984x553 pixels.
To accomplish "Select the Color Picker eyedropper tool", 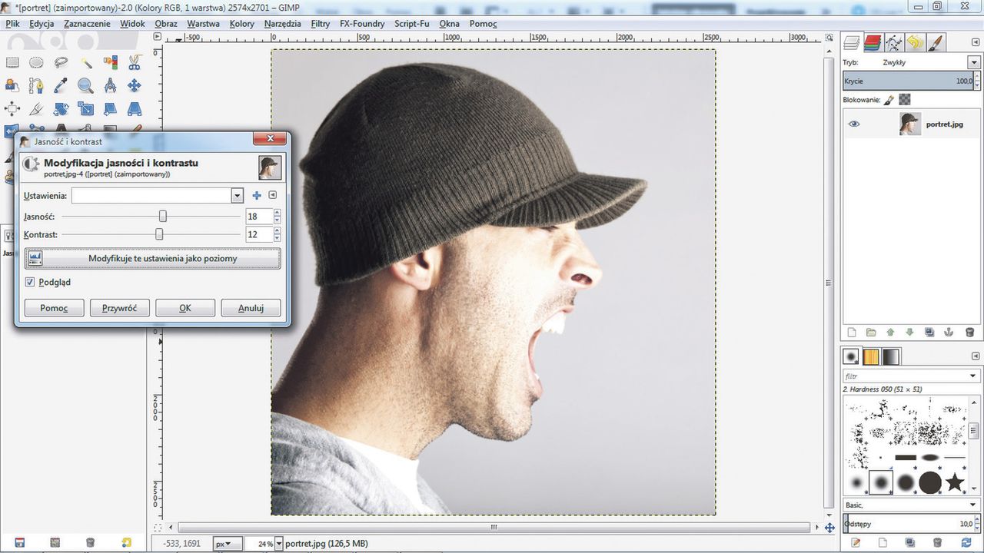I will pyautogui.click(x=61, y=86).
